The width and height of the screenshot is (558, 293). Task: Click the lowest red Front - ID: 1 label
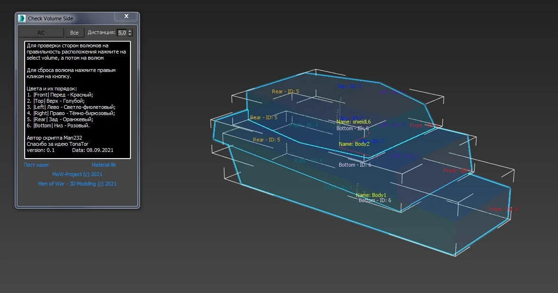point(503,209)
